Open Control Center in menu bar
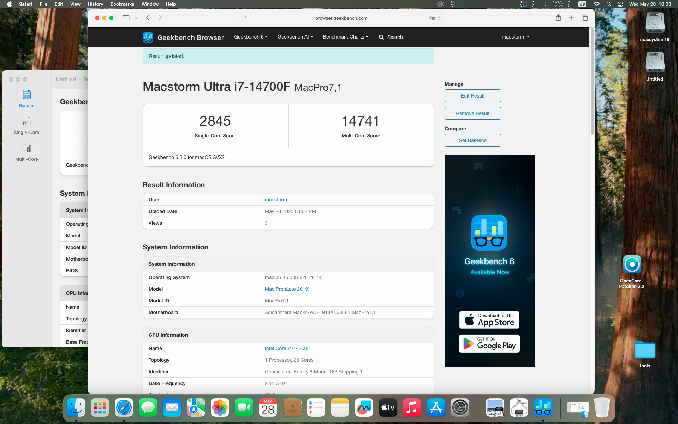 click(x=620, y=4)
